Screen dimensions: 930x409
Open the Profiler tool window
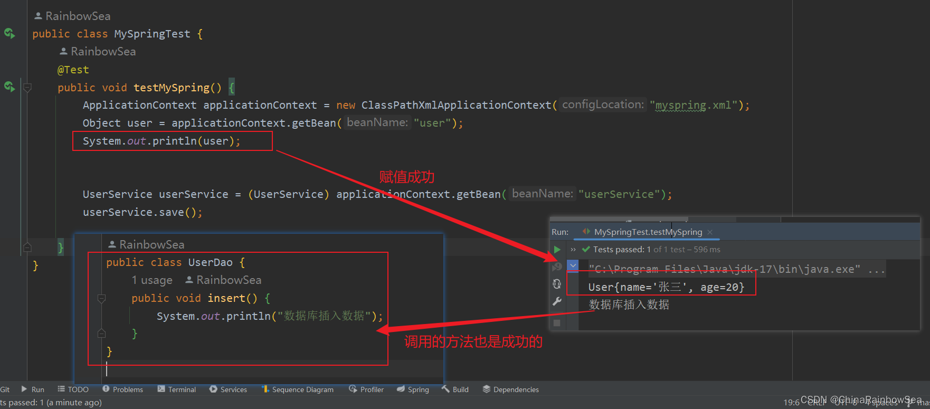click(x=366, y=389)
